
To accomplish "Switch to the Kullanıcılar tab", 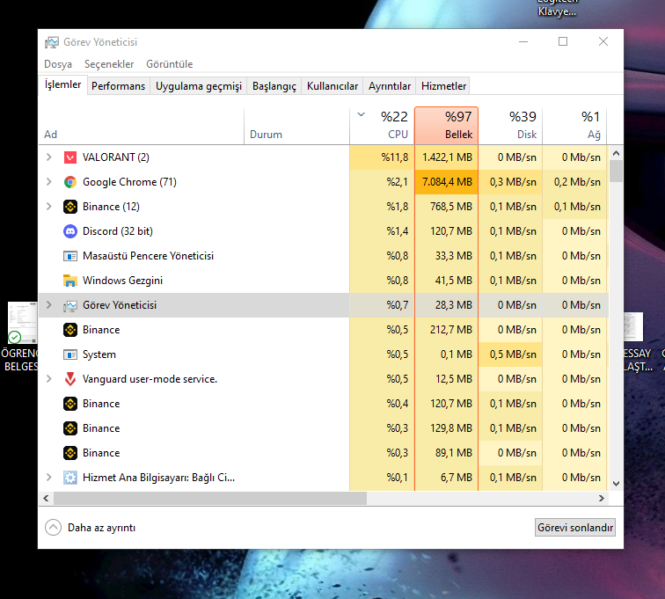I will coord(332,86).
